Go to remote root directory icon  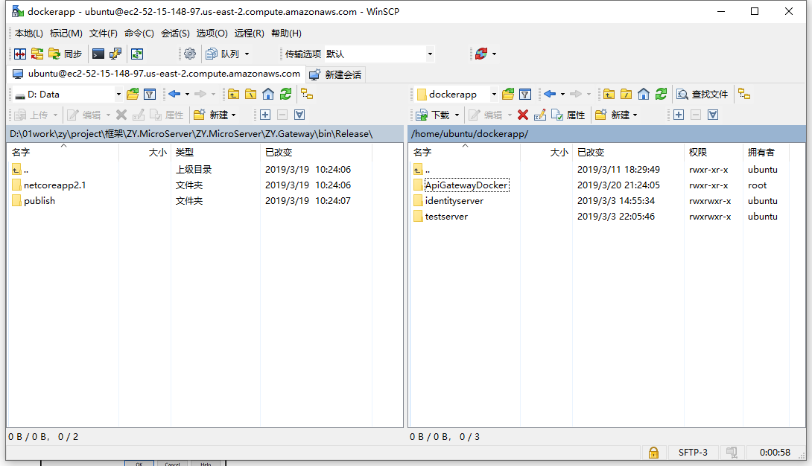coord(626,94)
